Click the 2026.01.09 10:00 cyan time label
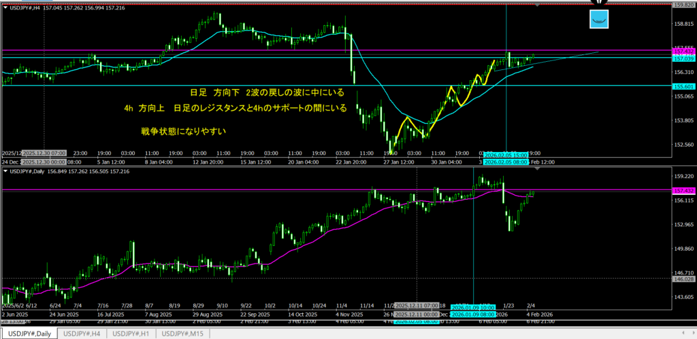697x339 pixels. [473, 307]
